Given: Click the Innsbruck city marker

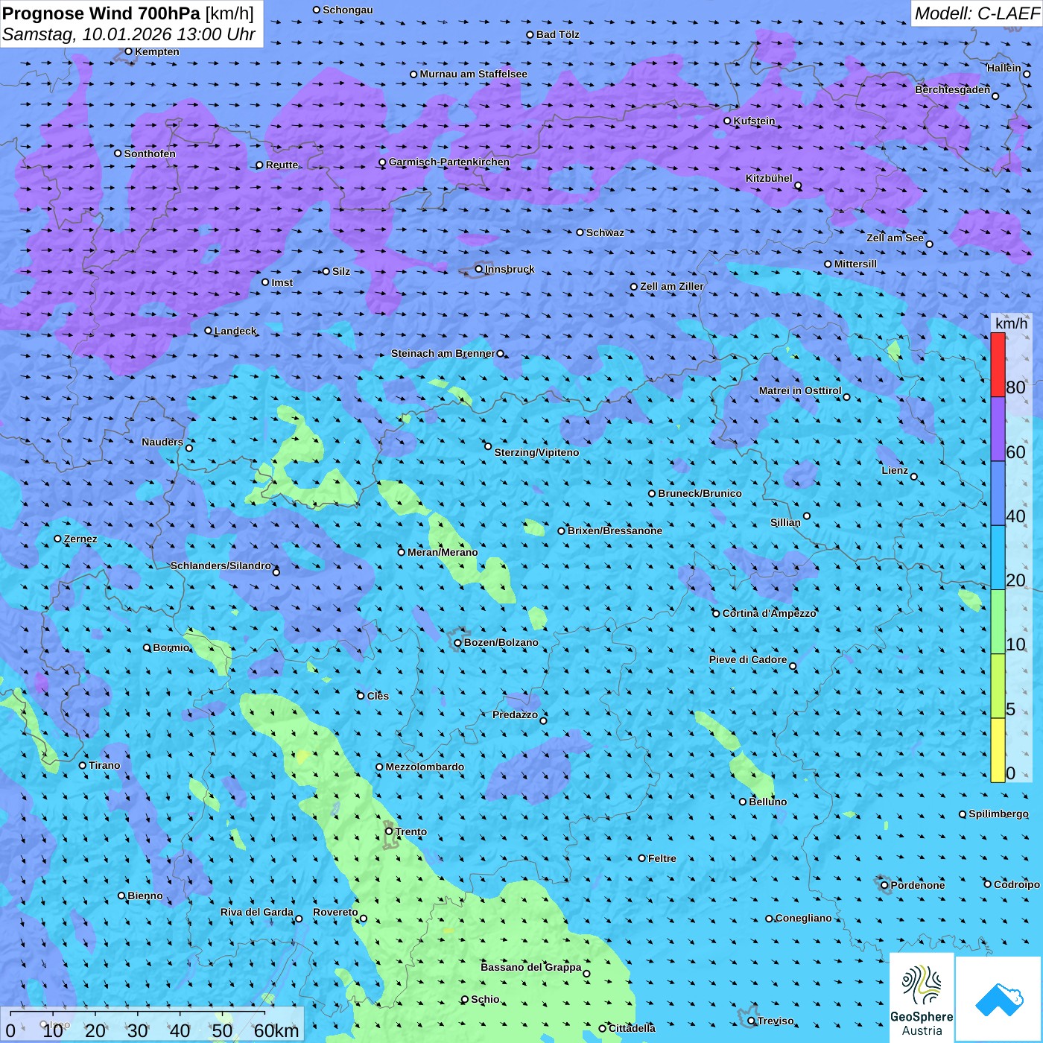Looking at the screenshot, I should pos(479,269).
